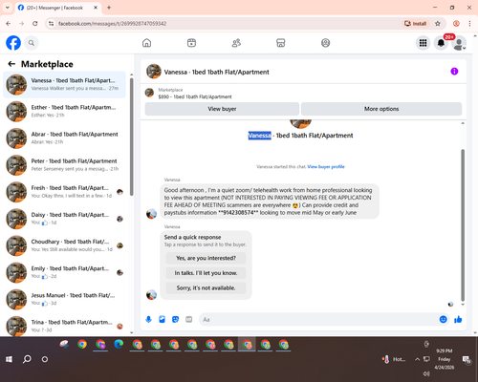478x382 pixels.
Task: Open Esther conversation in list
Action: click(64, 112)
